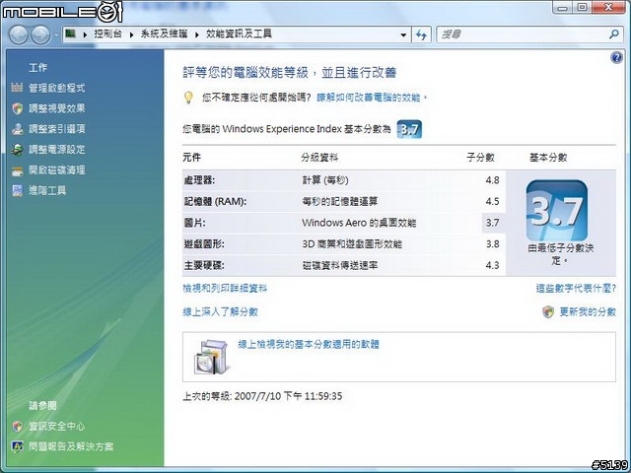Click 更新我的分數 to refresh score
The width and height of the screenshot is (631, 473).
[588, 312]
